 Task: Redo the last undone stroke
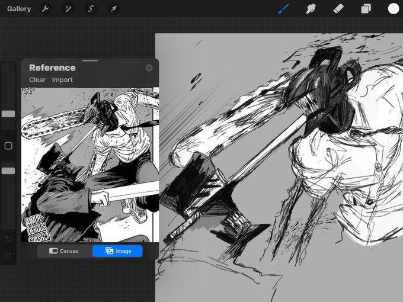pos(8,255)
